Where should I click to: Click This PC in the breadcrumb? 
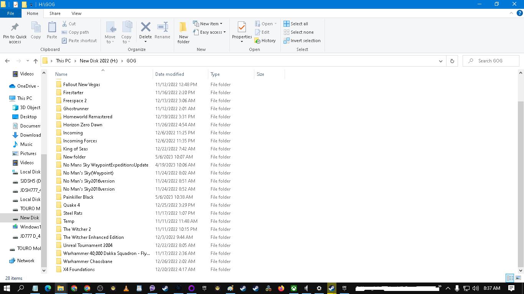(x=63, y=61)
